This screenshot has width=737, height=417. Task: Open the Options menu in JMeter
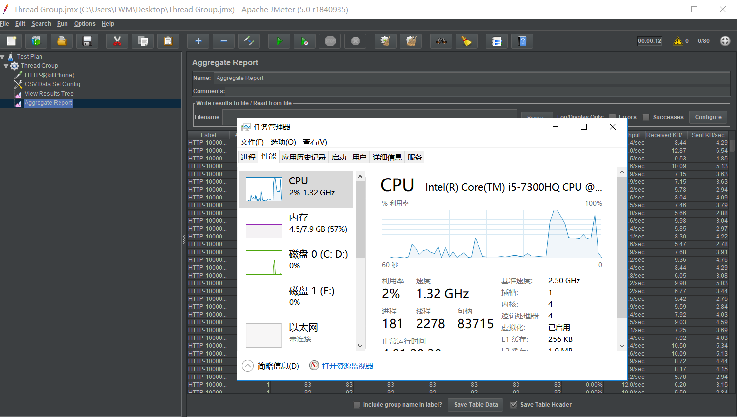[x=85, y=24]
